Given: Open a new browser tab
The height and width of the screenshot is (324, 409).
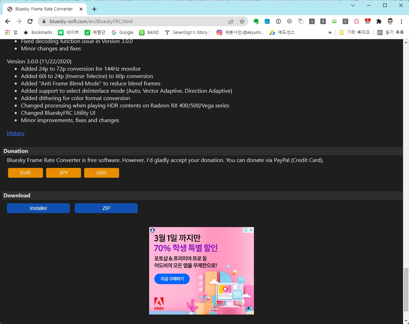Looking at the screenshot, I should (x=94, y=9).
